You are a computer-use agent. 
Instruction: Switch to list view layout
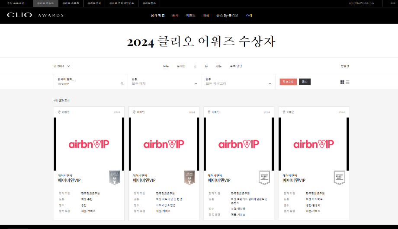[348, 82]
